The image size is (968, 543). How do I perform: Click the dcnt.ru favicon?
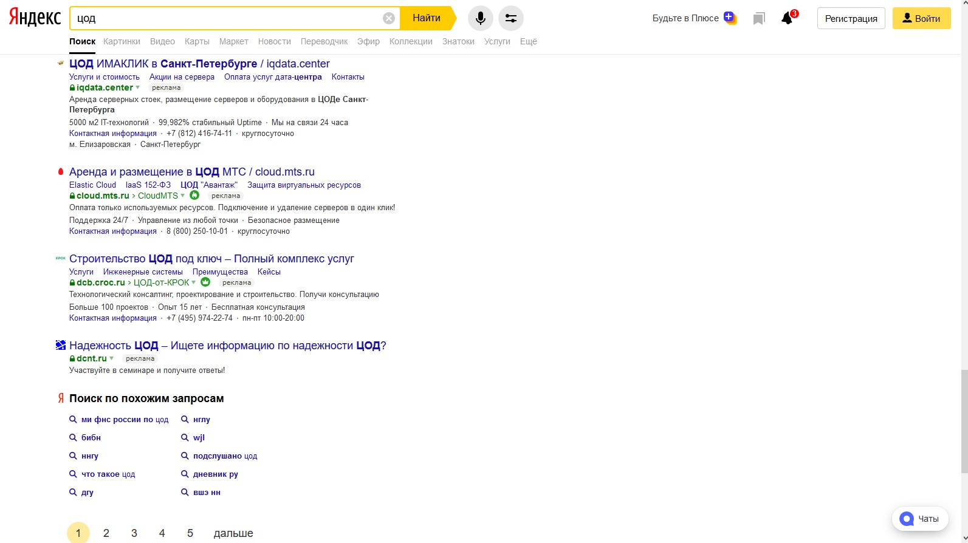click(61, 345)
